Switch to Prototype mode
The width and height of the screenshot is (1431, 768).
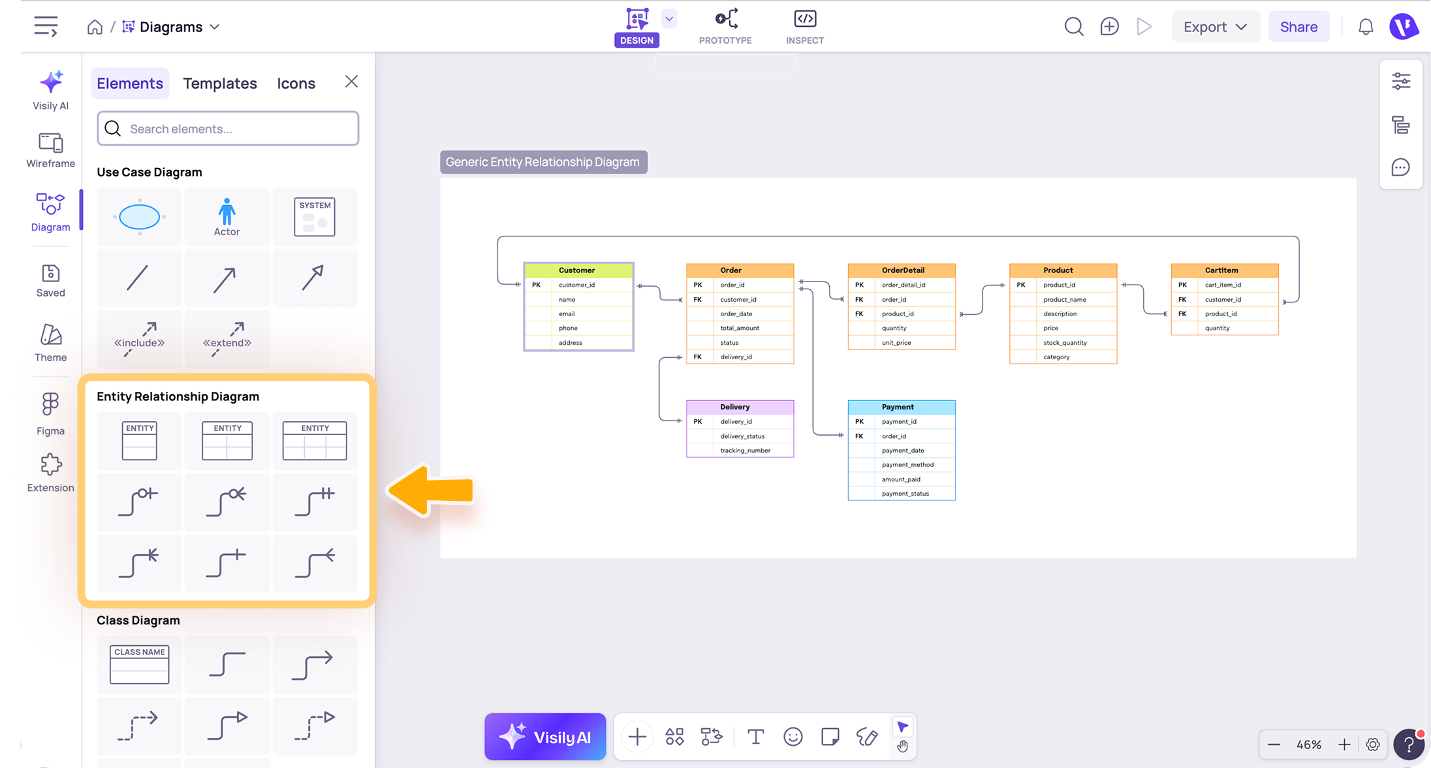click(x=725, y=27)
